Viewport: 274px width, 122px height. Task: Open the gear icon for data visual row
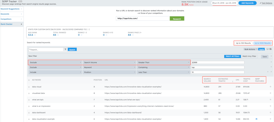point(270,86)
